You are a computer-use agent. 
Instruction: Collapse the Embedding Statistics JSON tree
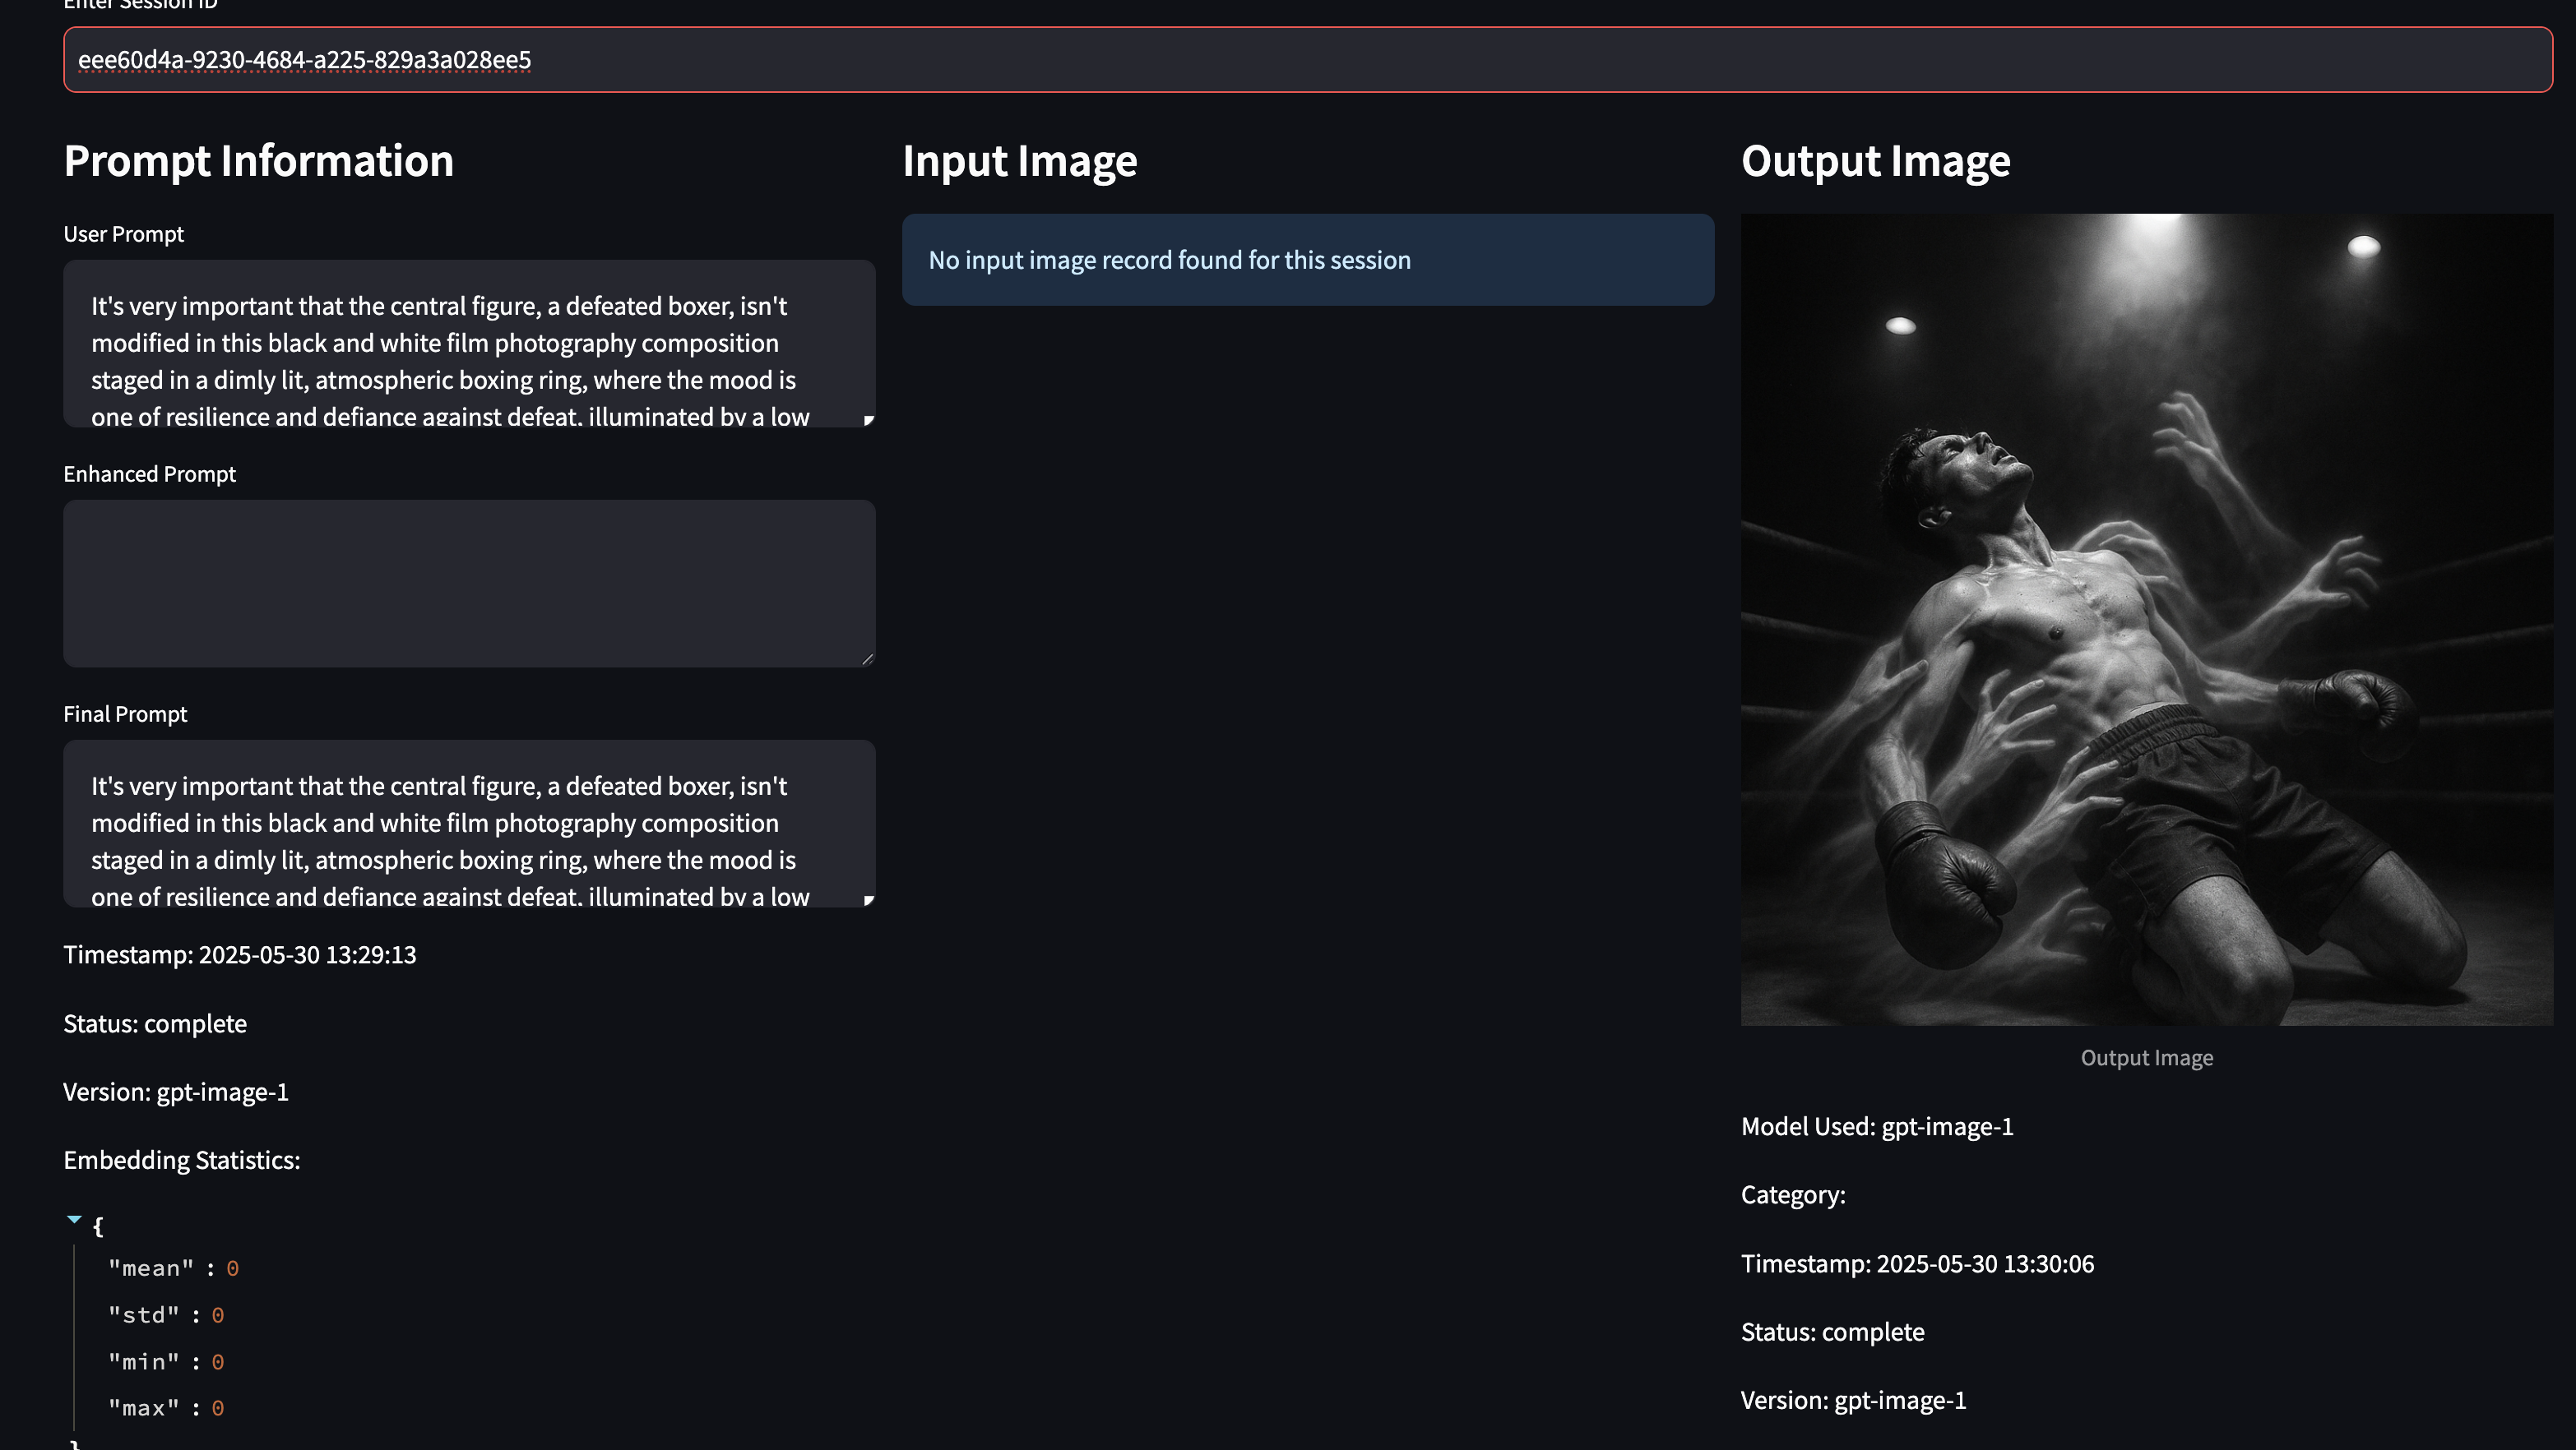coord(74,1219)
